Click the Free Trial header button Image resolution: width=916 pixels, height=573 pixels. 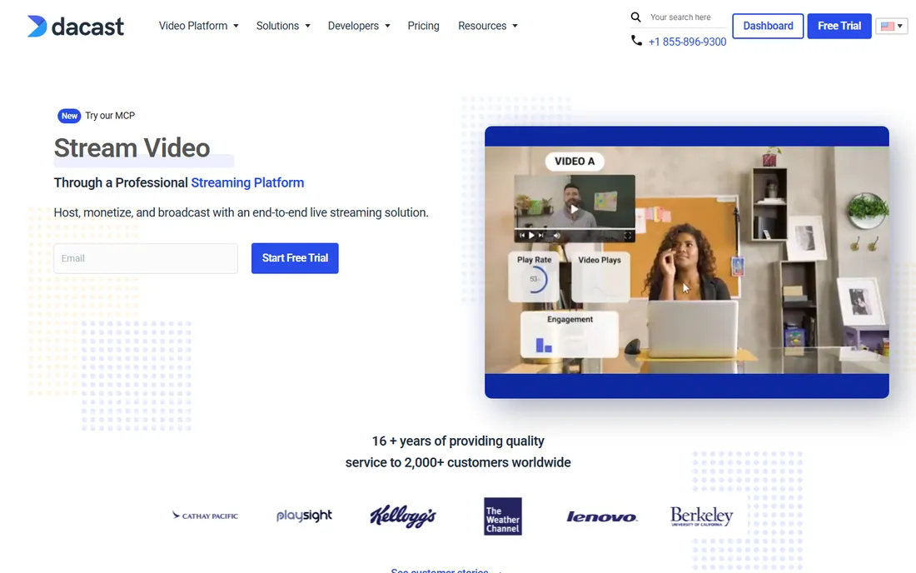(x=839, y=26)
